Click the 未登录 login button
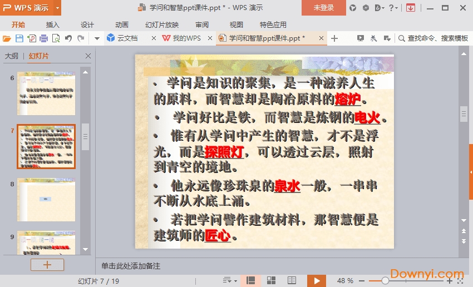Screen dimensions: 473x287 pos(324,8)
